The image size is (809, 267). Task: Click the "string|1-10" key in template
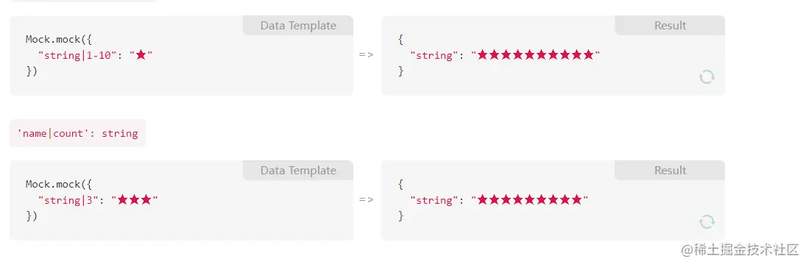pos(77,55)
